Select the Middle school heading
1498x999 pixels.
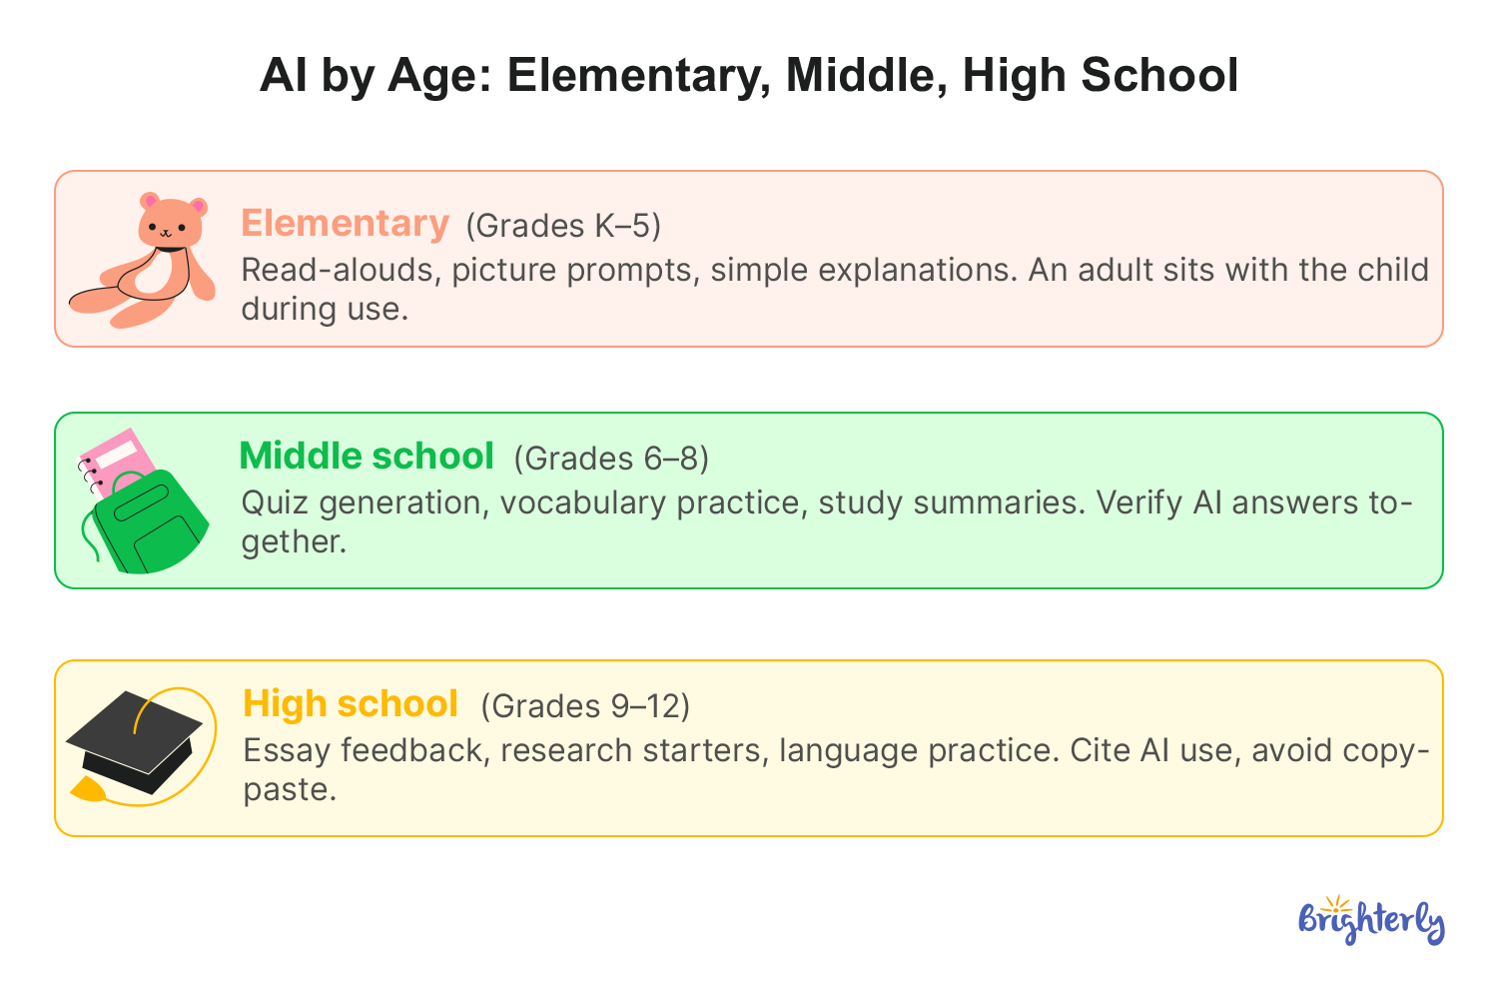[367, 456]
